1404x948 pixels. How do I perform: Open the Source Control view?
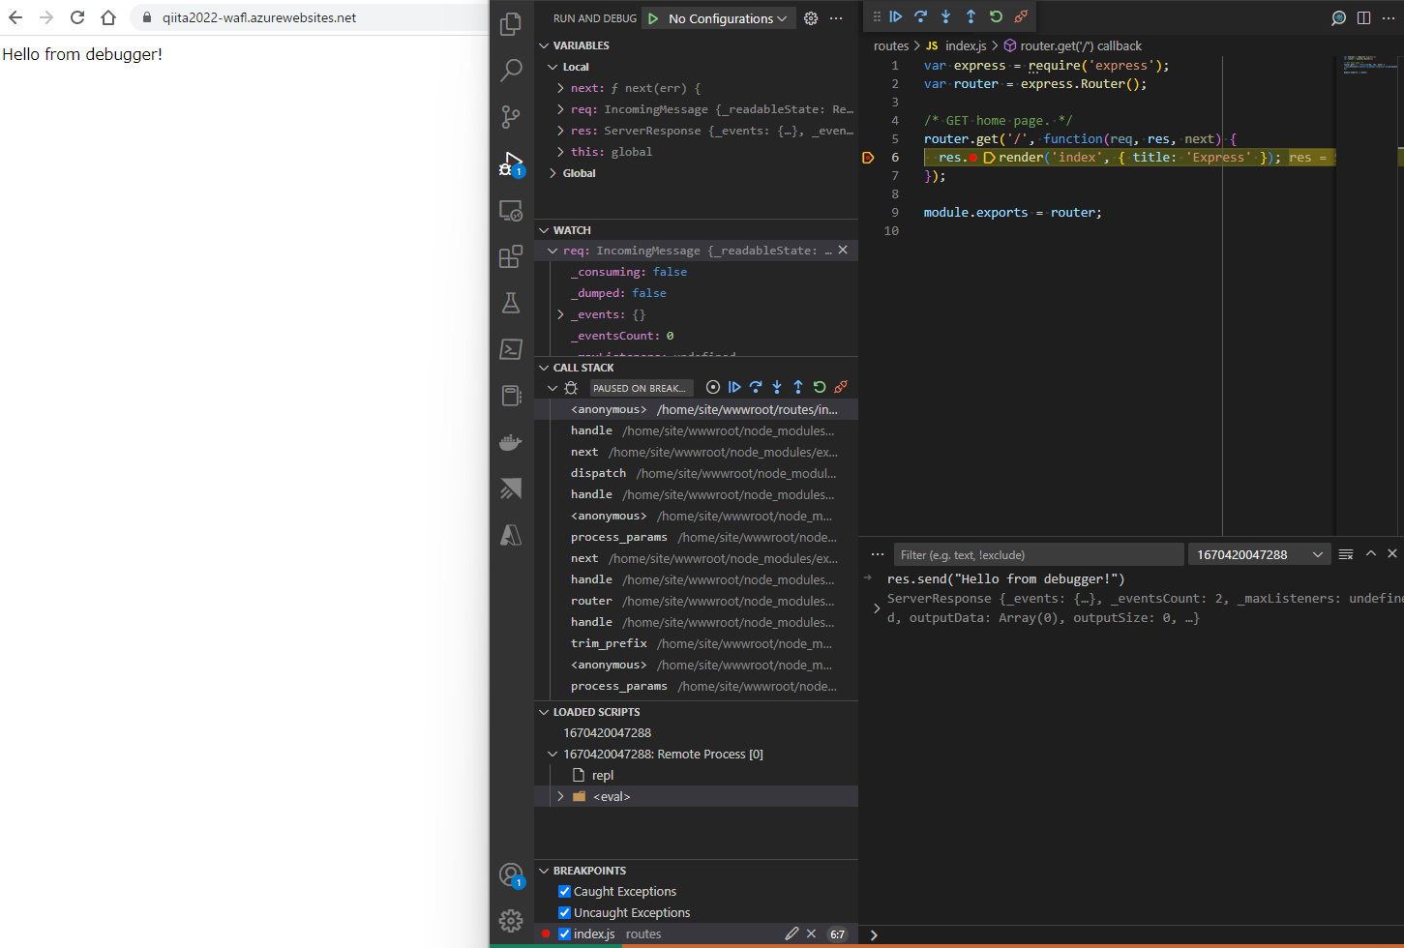(x=511, y=117)
